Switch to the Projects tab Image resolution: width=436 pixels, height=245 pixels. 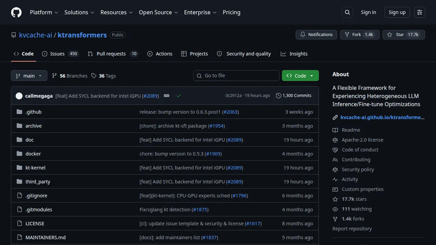coord(194,54)
